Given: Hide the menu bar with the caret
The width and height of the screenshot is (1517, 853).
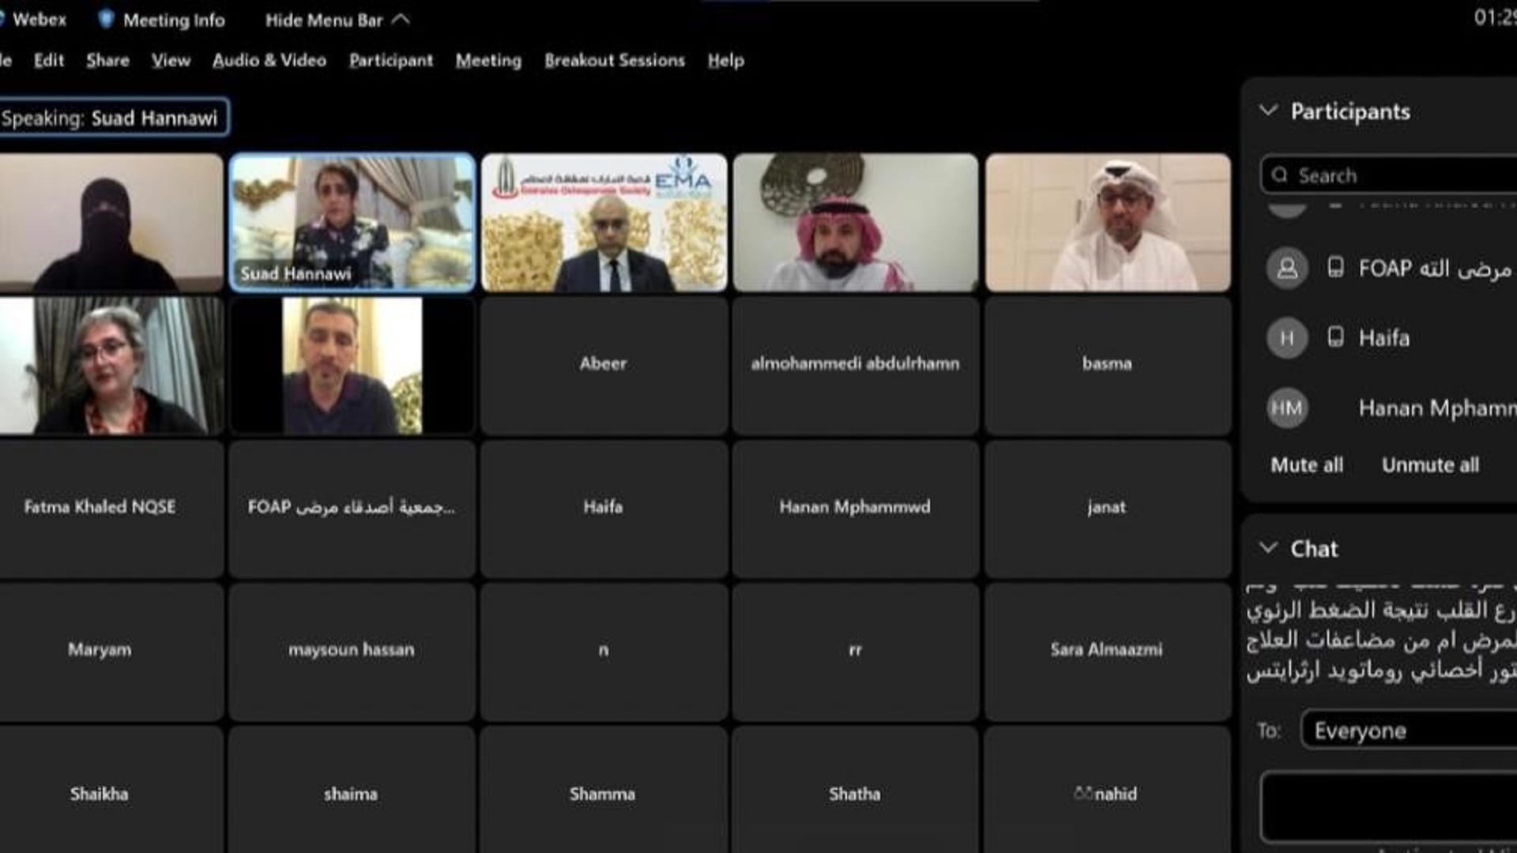Looking at the screenshot, I should click(401, 19).
